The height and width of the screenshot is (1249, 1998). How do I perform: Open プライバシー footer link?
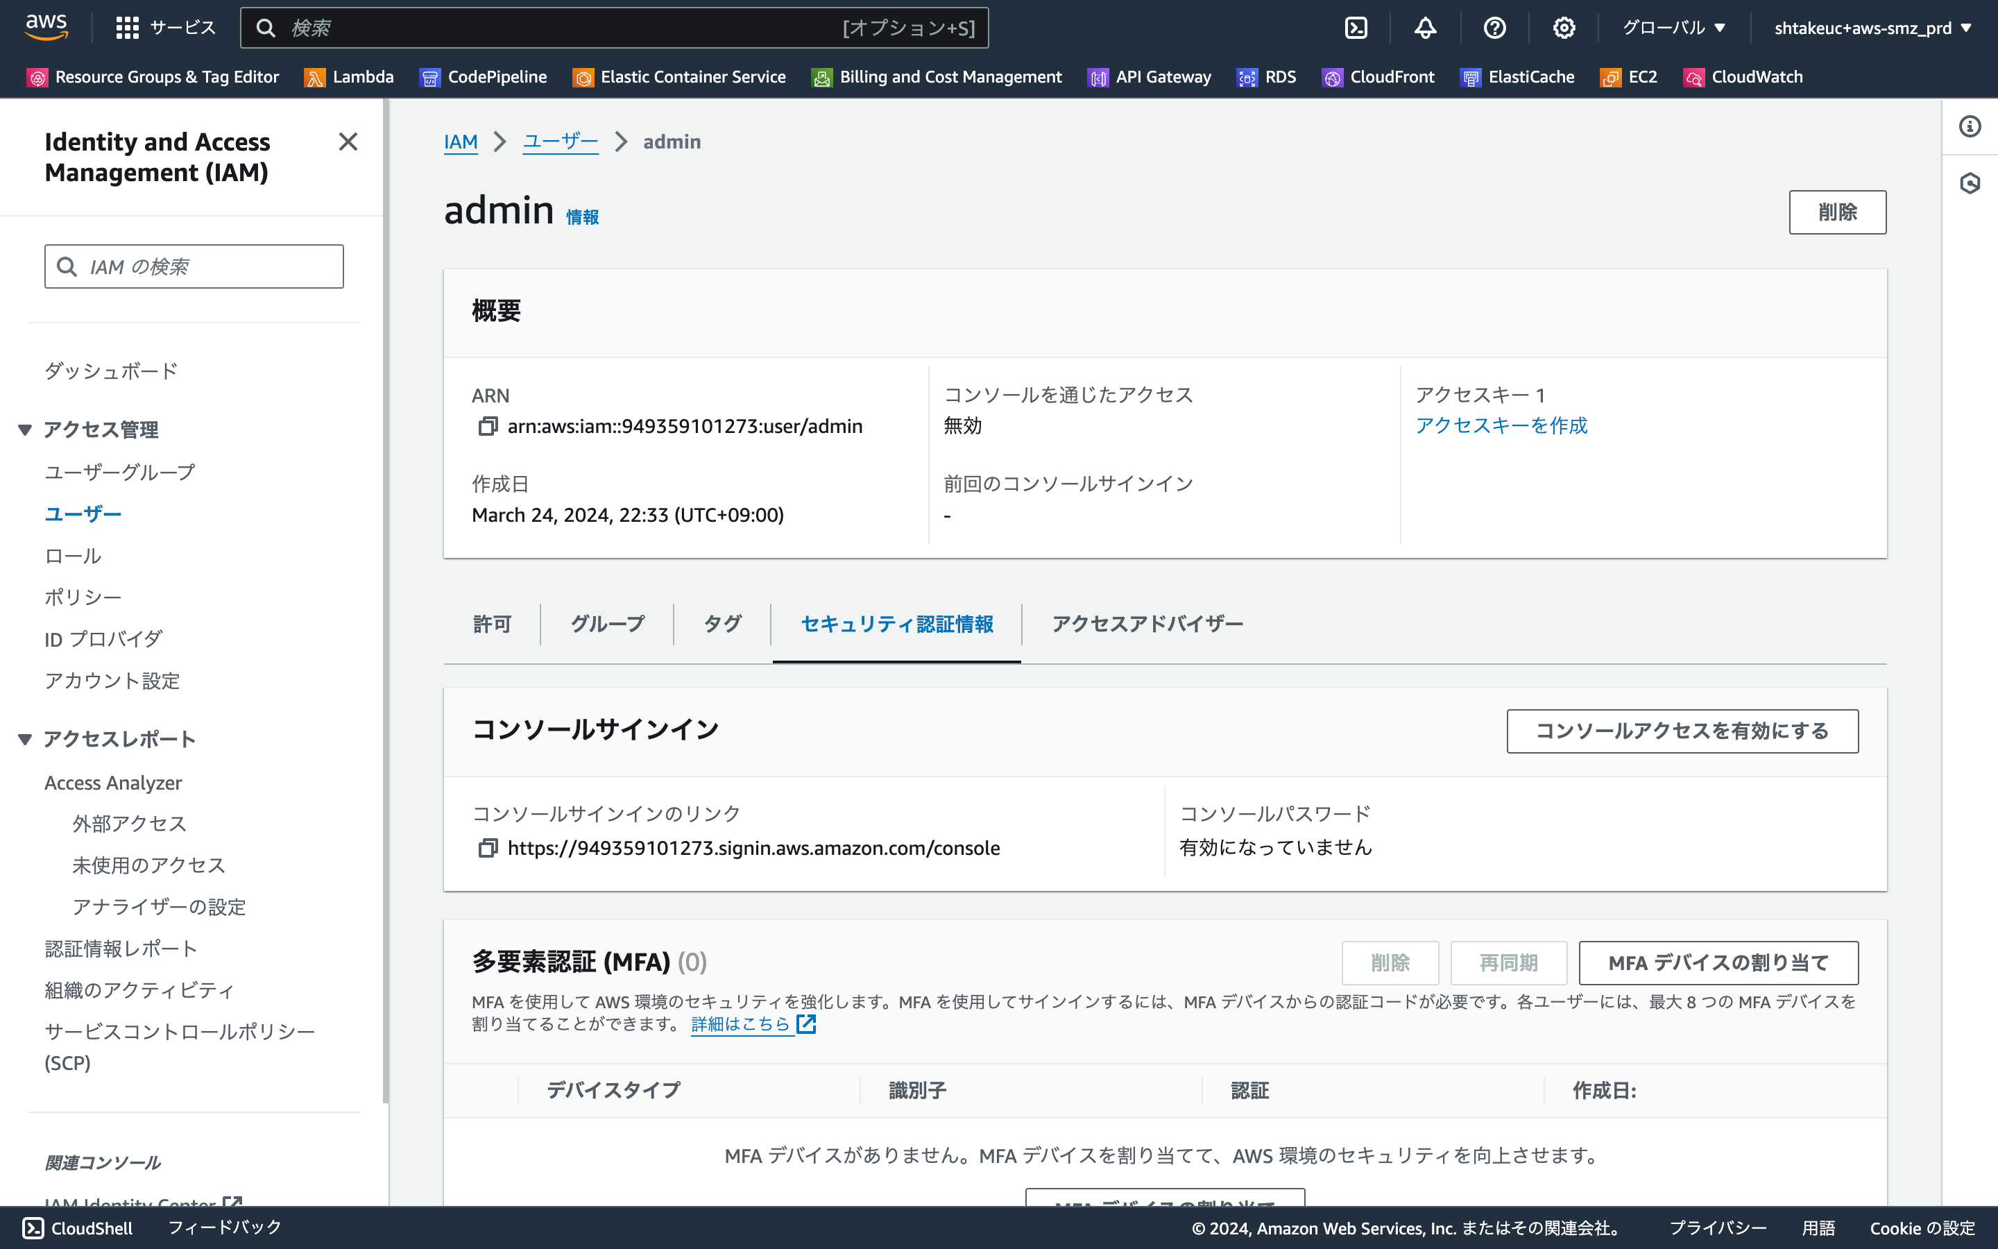[1717, 1228]
